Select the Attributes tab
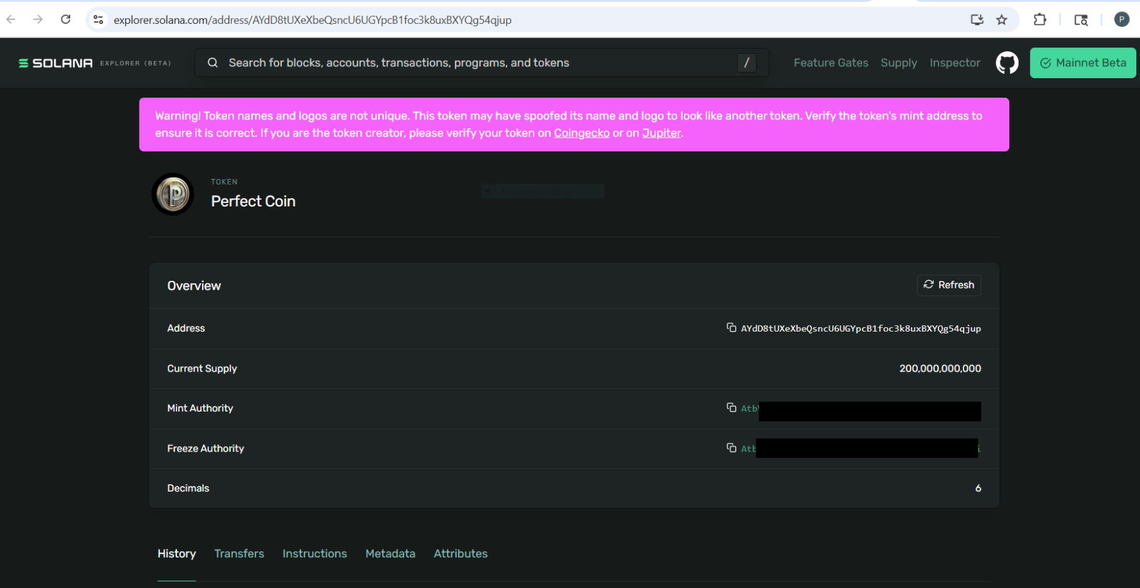Screen dimensions: 1140x588 tap(461, 554)
